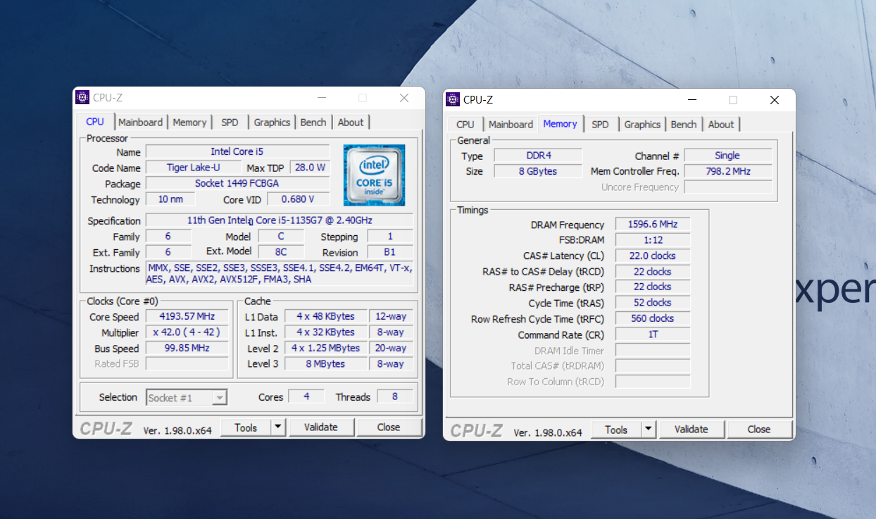This screenshot has width=876, height=519.
Task: Click the Close button in left CPU-Z window footer
Action: (x=389, y=427)
